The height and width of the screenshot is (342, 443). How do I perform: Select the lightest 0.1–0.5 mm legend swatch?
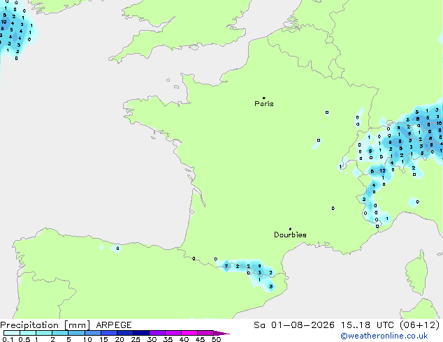tap(12, 333)
